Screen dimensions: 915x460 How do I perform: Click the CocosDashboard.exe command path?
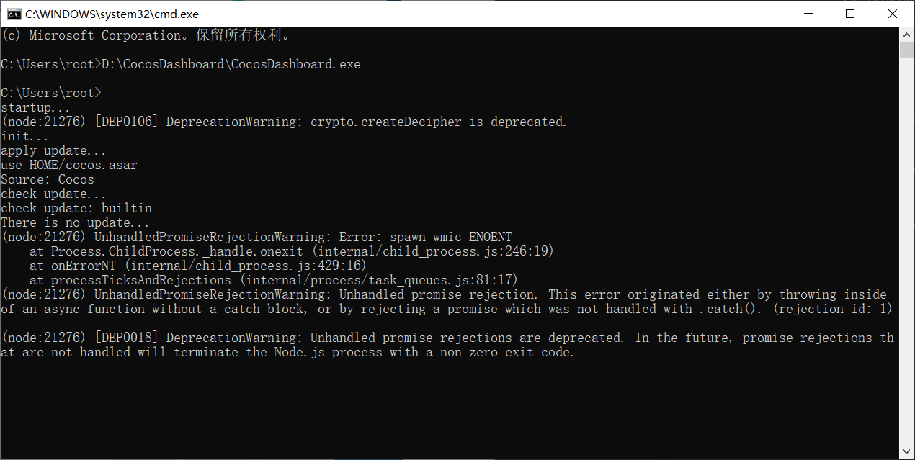click(x=231, y=64)
